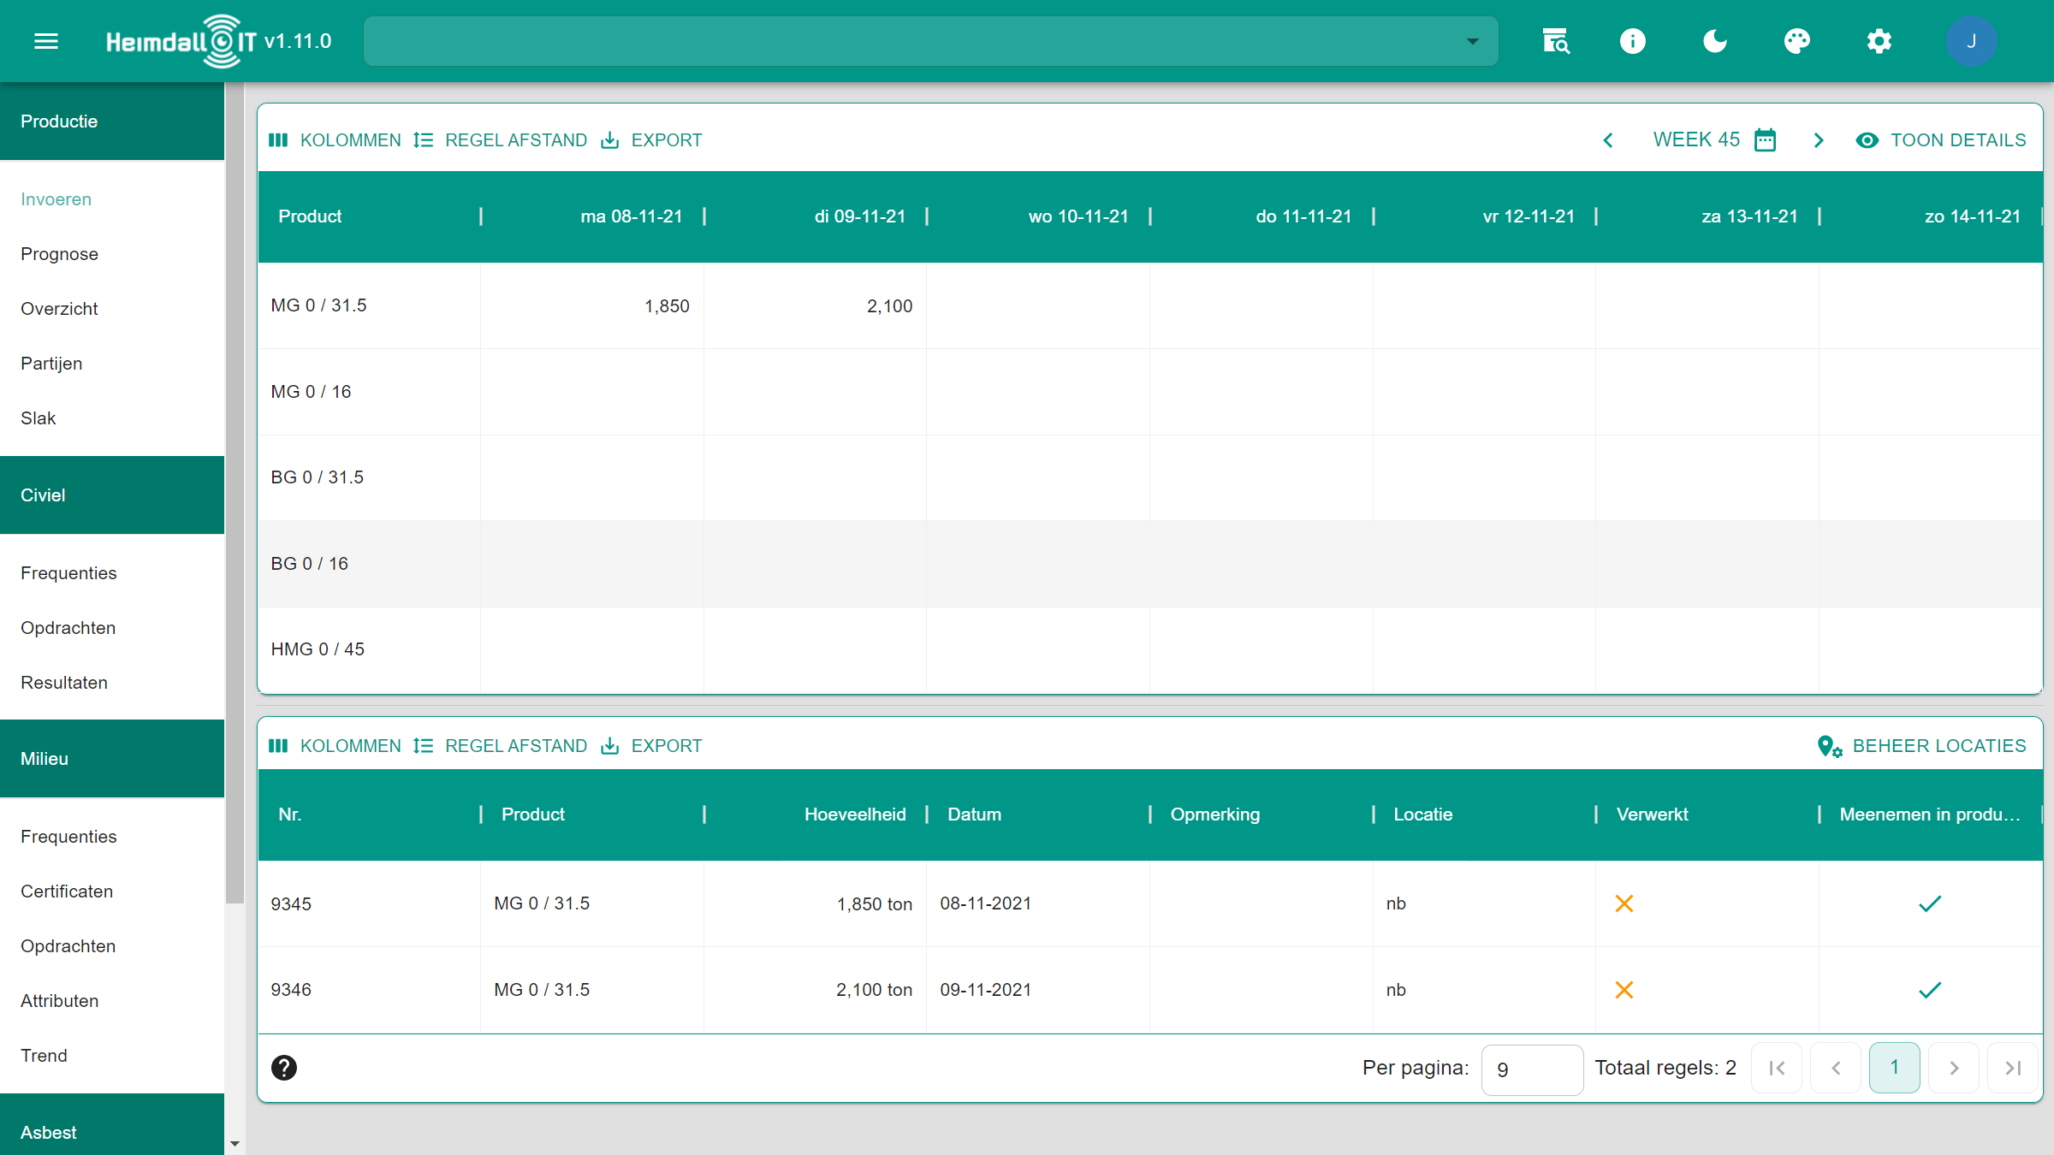Screen dimensions: 2054x1155
Task: Click the color palette theme icon
Action: (1796, 41)
